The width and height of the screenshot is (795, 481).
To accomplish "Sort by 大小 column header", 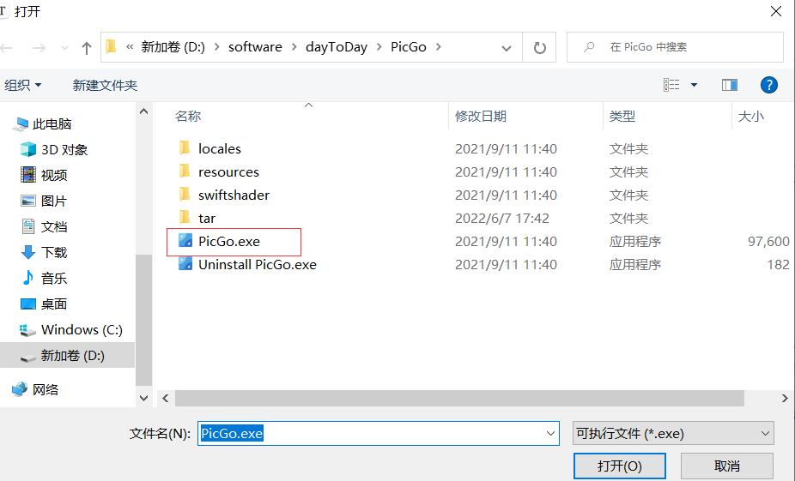I will pyautogui.click(x=751, y=117).
